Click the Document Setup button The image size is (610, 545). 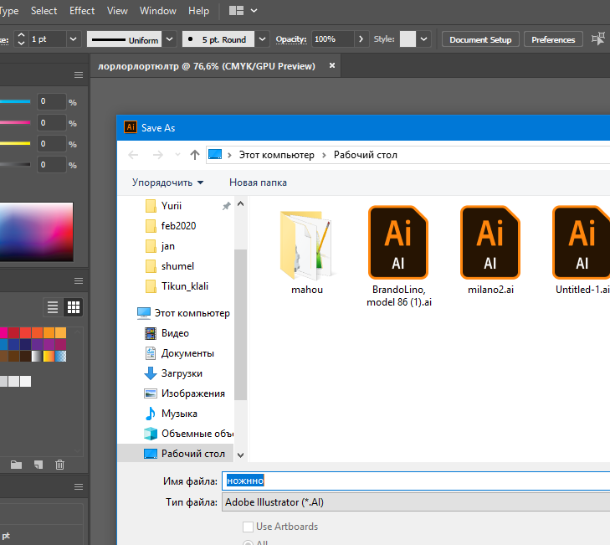point(480,39)
